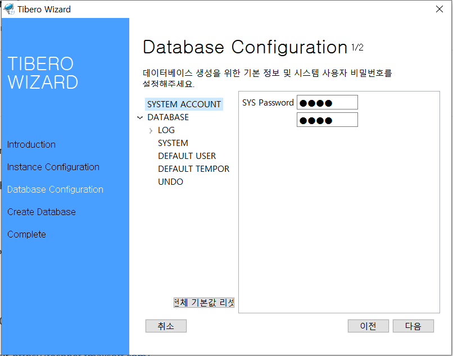This screenshot has height=356, width=453.
Task: Click the Tibero Wizard title bar icon
Action: [9, 9]
